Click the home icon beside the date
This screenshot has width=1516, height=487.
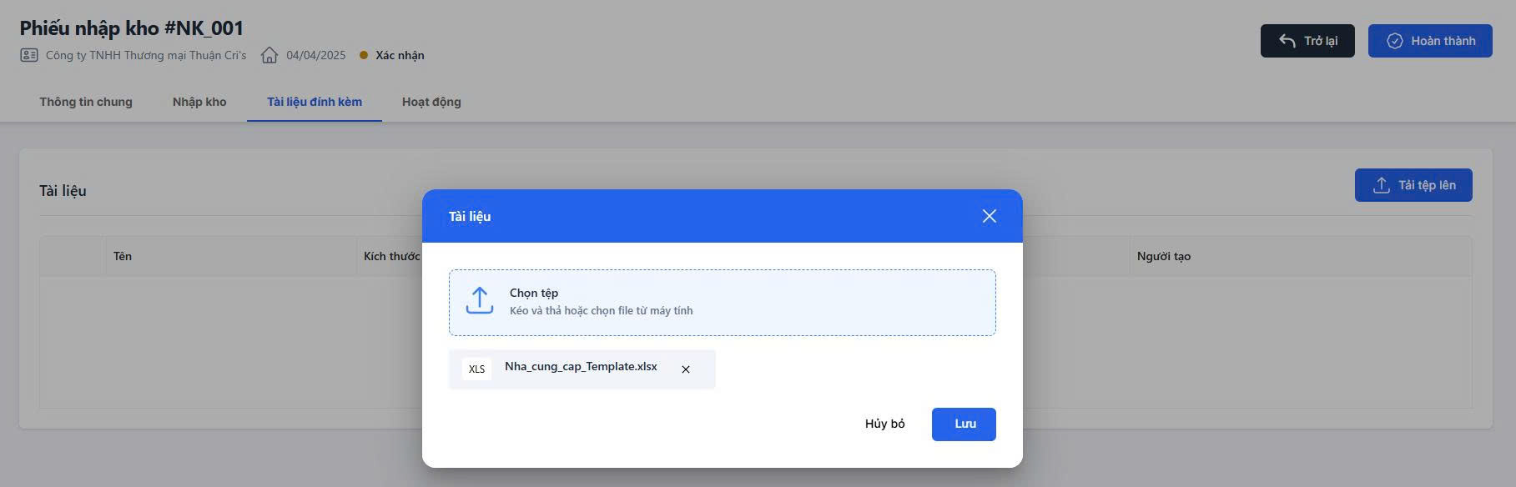(x=269, y=55)
